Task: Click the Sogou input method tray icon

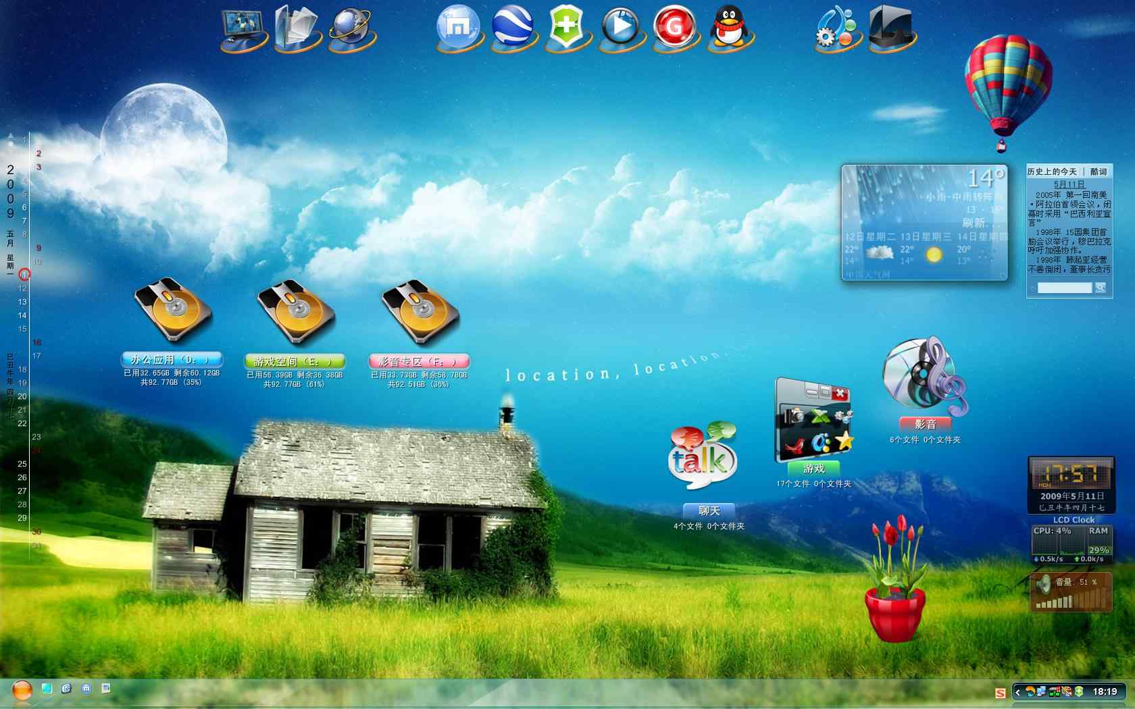Action: coord(1001,692)
